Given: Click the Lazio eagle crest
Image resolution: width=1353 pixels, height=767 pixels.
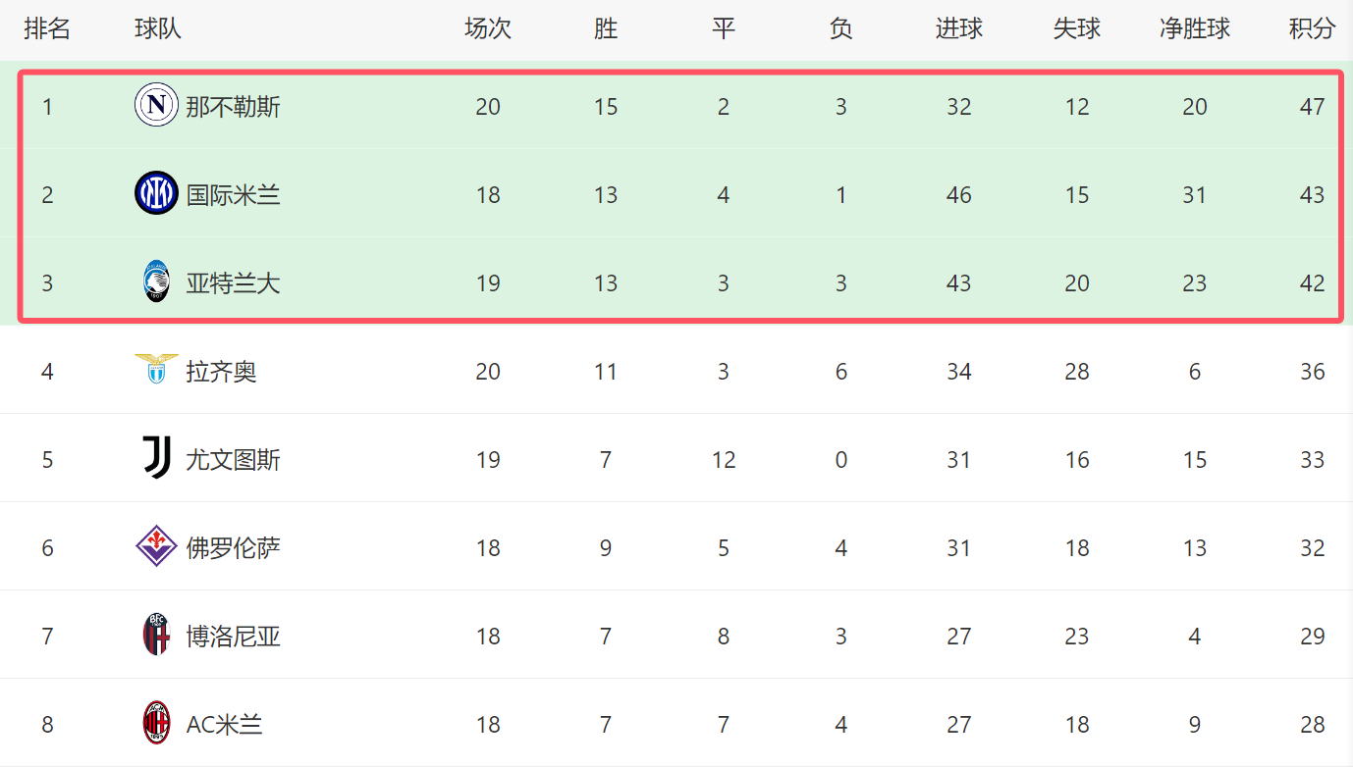Looking at the screenshot, I should pyautogui.click(x=156, y=369).
